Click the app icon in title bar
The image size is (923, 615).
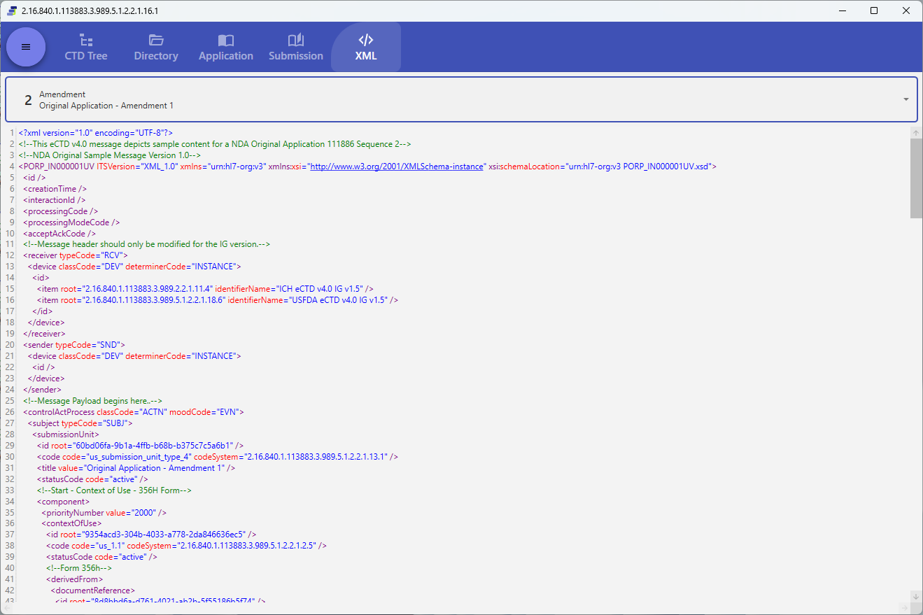[x=12, y=10]
